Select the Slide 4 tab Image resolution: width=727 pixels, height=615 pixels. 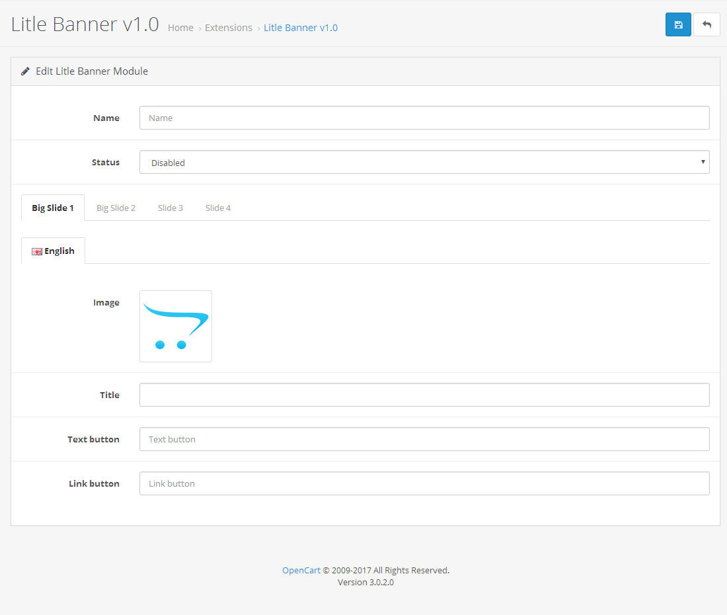[x=218, y=208]
